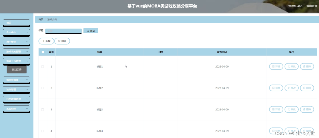Expand the 游戏攻略管理 sidebar menu

click(16, 51)
